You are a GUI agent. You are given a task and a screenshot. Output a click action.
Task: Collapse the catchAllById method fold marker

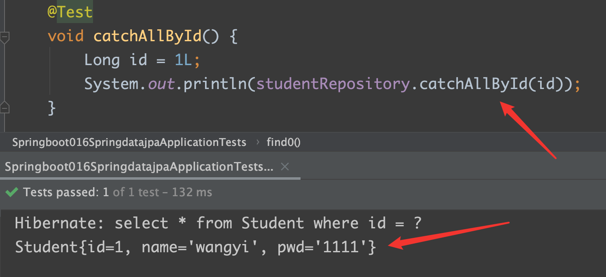click(4, 37)
